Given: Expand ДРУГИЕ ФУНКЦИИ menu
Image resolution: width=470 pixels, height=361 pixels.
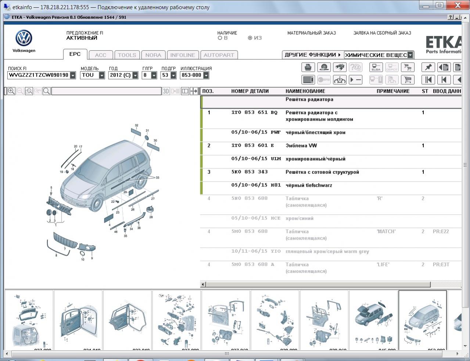Looking at the screenshot, I should point(312,55).
